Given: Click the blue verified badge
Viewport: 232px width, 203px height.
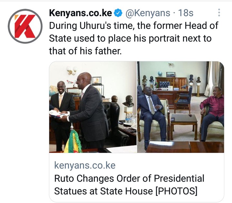Looking at the screenshot, I should 118,13.
